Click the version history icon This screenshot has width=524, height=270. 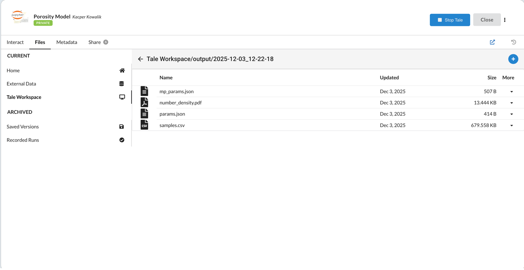pos(513,42)
